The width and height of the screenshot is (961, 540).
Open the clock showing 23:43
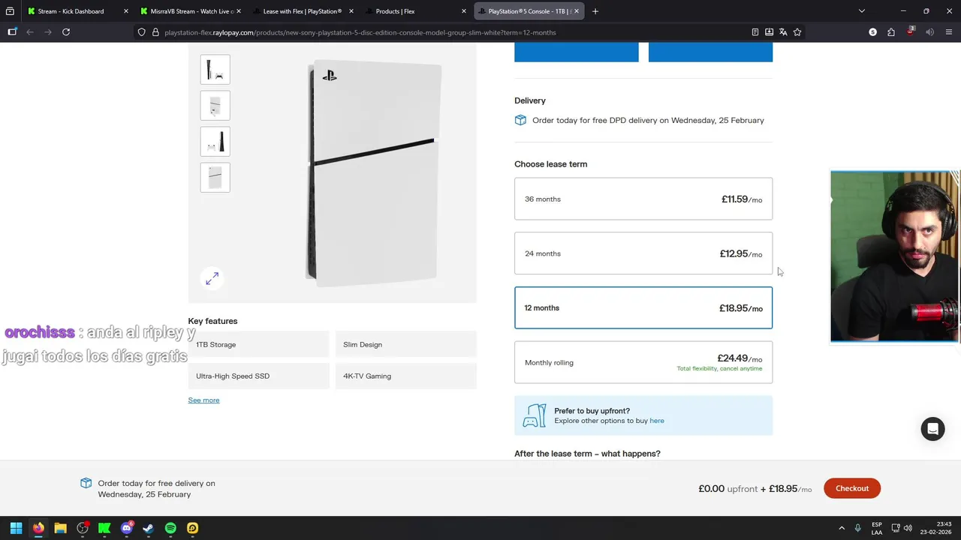[x=936, y=528]
